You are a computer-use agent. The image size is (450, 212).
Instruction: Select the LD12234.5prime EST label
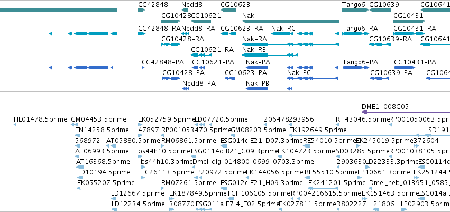[138, 204]
